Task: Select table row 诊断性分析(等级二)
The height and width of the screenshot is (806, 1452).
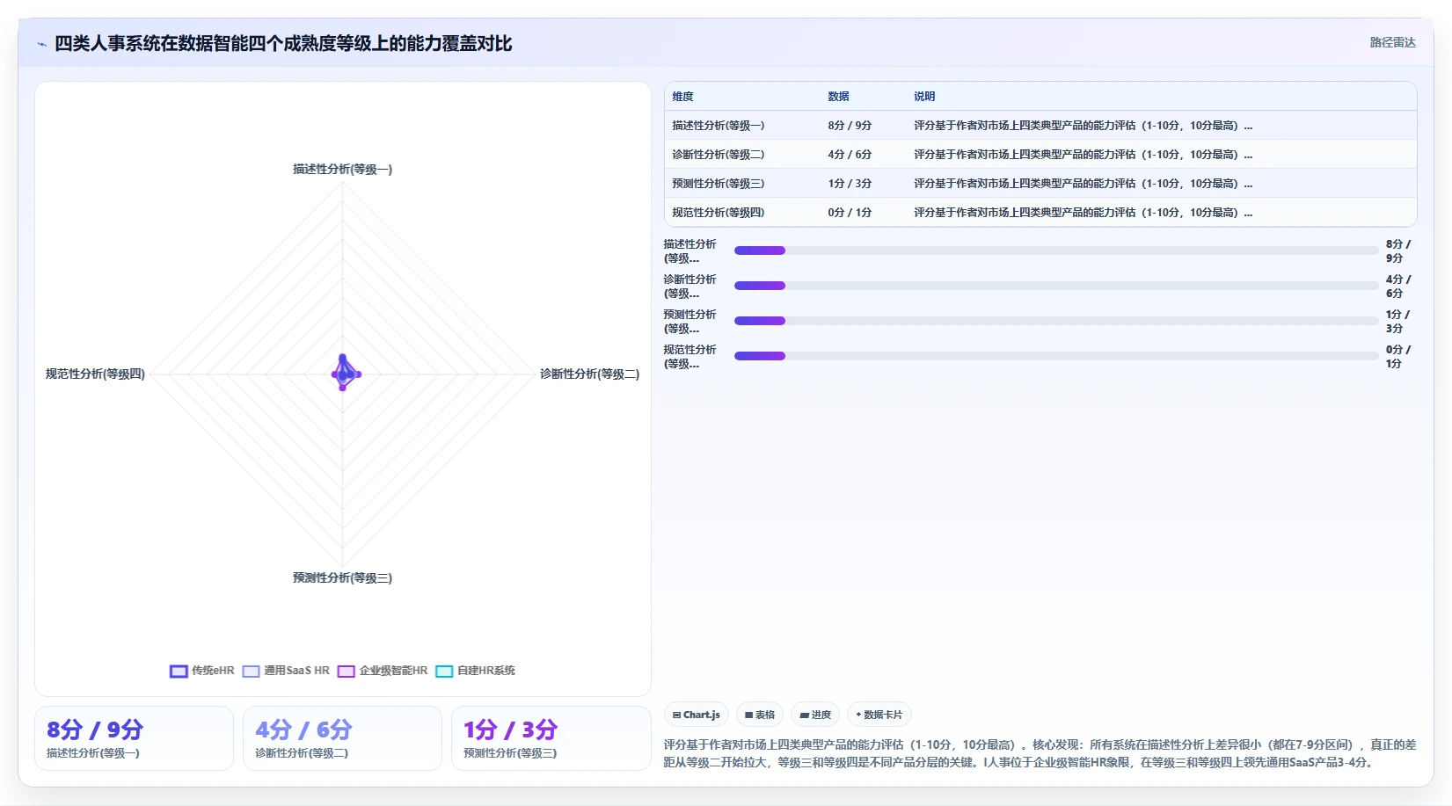Action: pos(1040,155)
